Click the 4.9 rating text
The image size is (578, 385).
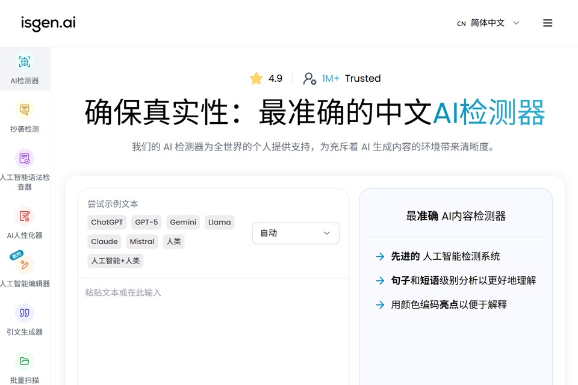pyautogui.click(x=275, y=78)
